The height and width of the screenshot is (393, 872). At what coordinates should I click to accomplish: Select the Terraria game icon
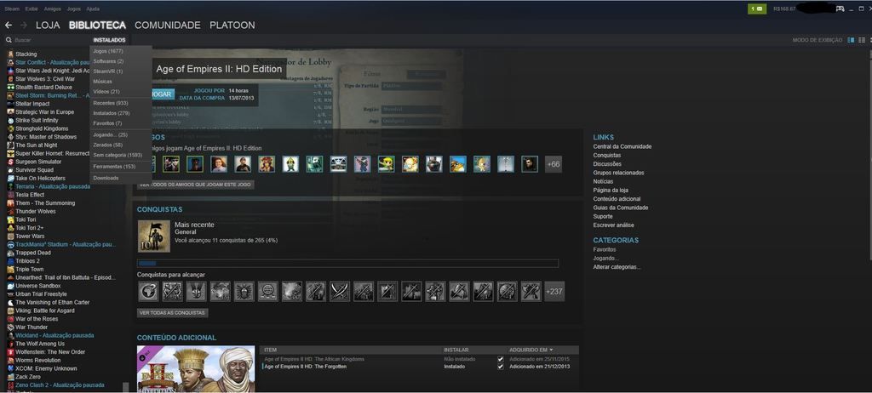[x=10, y=187]
